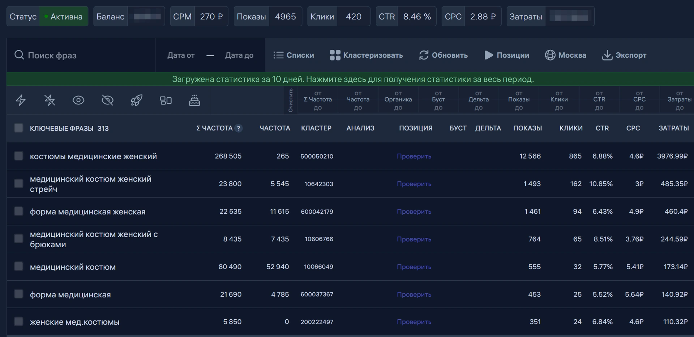Open the Дата до date field

[239, 55]
